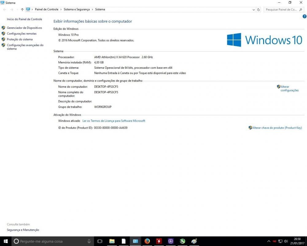Viewport: 307px width, 246px height.
Task: Navigate up one level with the up arrow
Action: click(x=22, y=9)
